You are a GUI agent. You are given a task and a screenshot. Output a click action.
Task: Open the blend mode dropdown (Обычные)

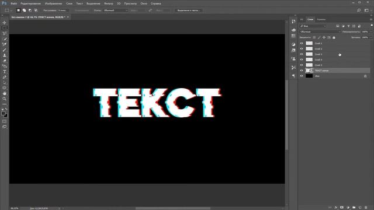pos(320,32)
